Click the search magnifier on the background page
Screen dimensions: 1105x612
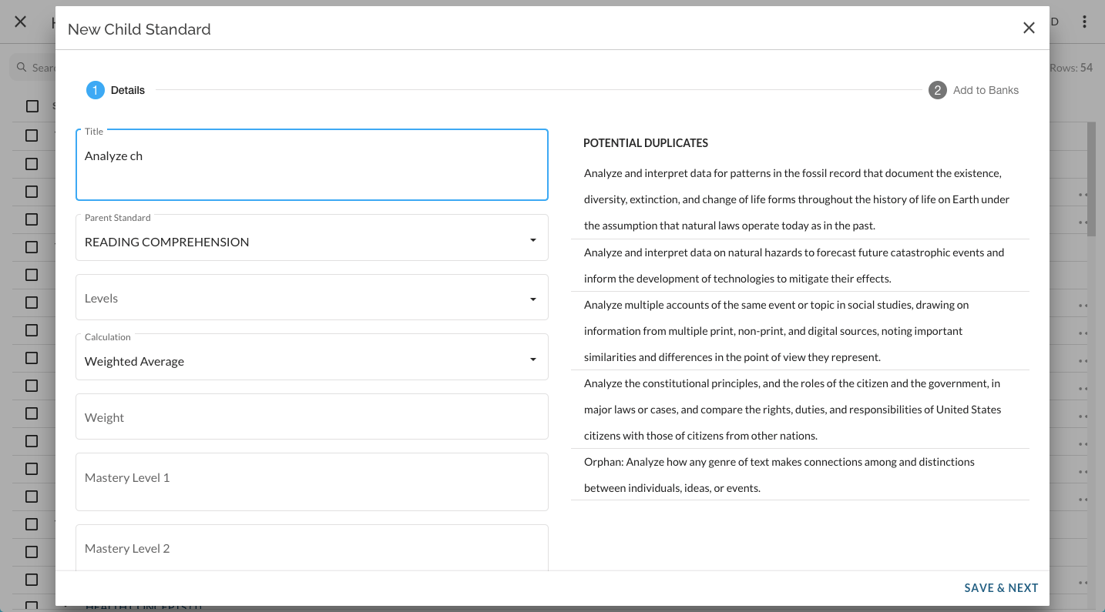[22, 68]
